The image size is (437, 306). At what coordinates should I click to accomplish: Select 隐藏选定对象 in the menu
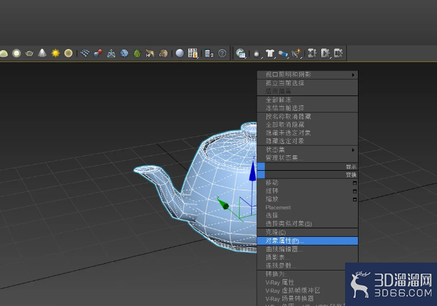308,141
